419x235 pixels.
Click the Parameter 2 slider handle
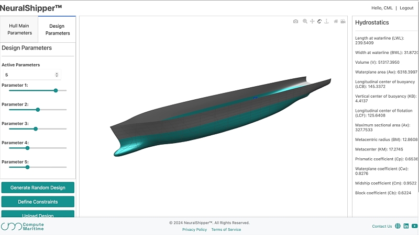38,110
